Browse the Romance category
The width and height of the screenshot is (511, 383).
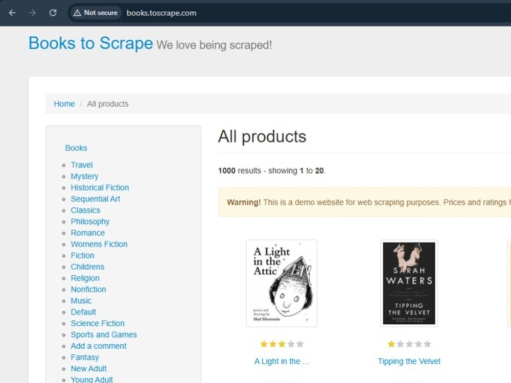pyautogui.click(x=88, y=233)
